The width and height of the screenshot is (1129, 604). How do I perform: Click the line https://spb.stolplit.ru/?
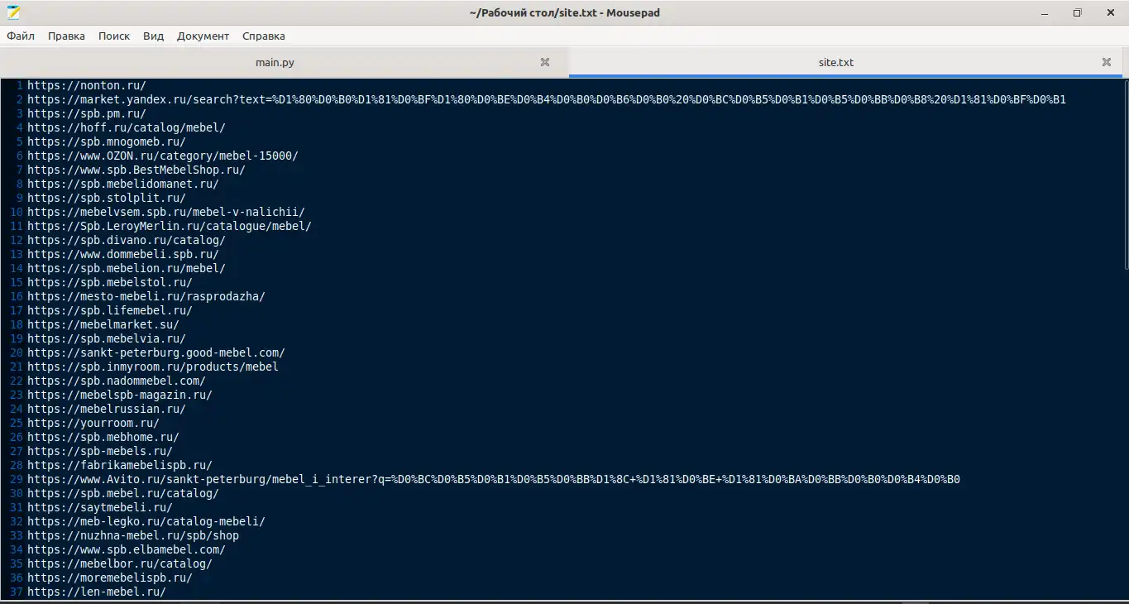click(107, 198)
